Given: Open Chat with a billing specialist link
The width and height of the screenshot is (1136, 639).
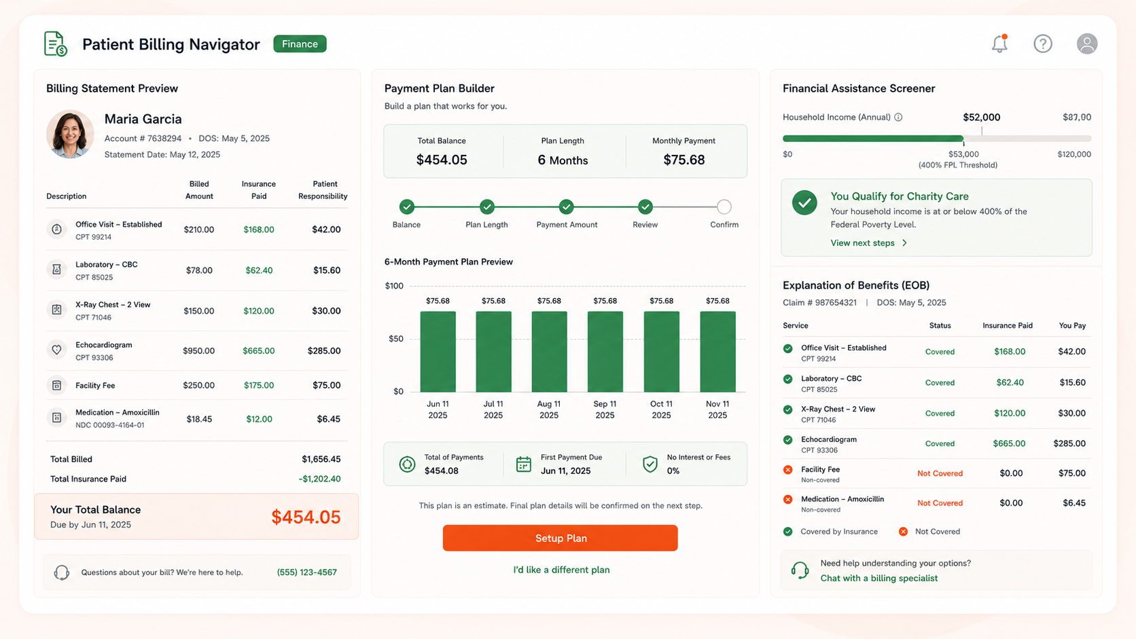Looking at the screenshot, I should [x=879, y=578].
